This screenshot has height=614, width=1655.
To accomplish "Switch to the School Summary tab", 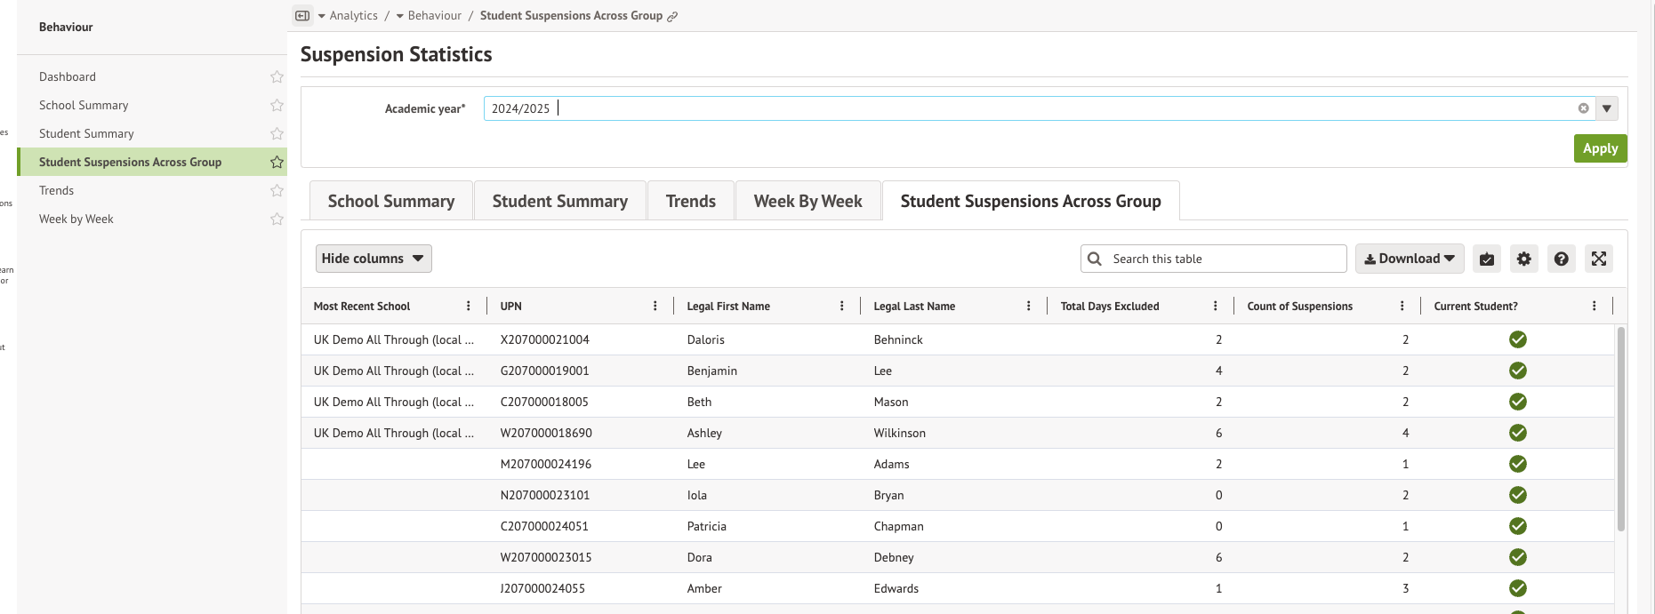I will pos(390,202).
